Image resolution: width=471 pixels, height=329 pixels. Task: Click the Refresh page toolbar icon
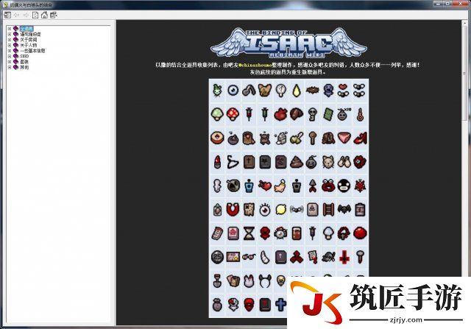point(35,15)
